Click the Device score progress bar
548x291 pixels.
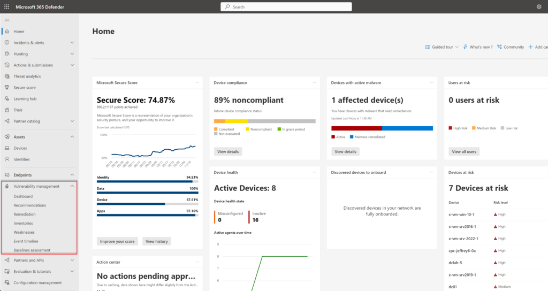[148, 204]
